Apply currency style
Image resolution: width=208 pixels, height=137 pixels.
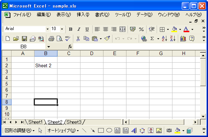pos(133,29)
